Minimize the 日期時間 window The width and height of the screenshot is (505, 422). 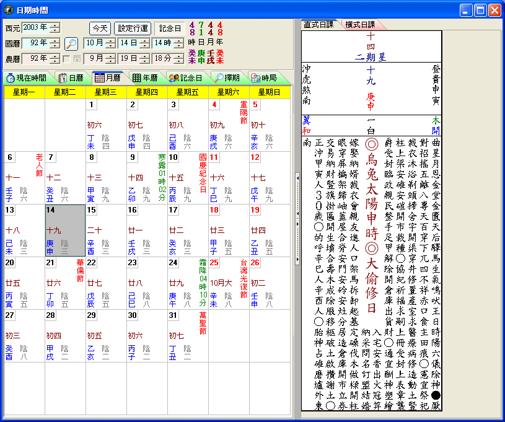coord(466,11)
